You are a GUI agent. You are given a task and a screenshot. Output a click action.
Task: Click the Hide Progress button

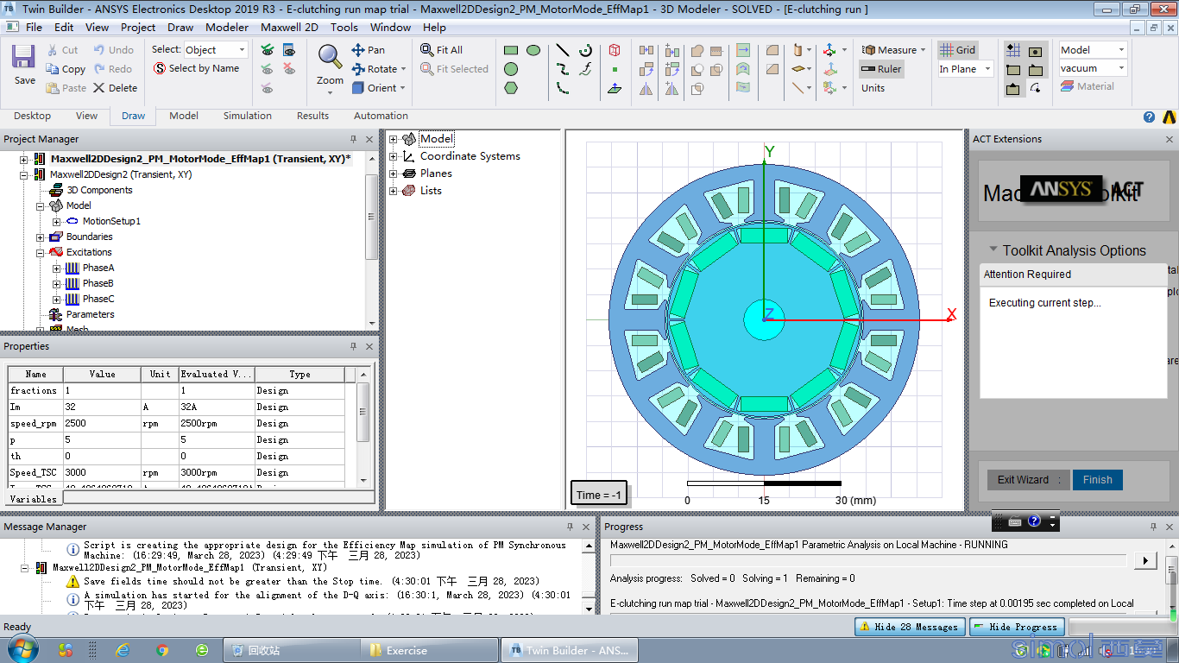[1015, 627]
